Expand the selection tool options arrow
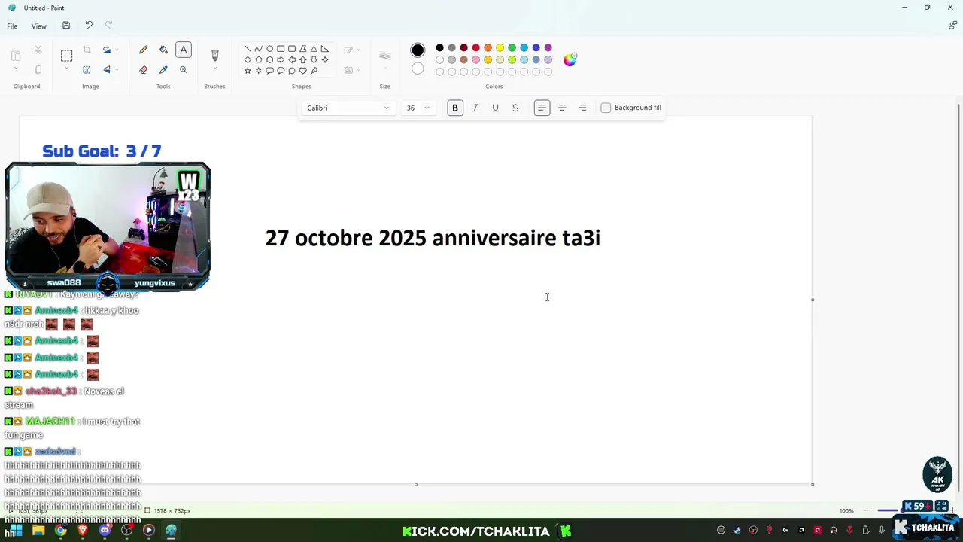Image resolution: width=963 pixels, height=542 pixels. click(66, 69)
